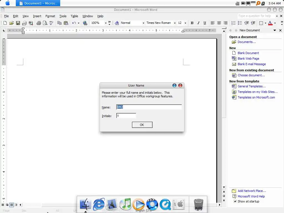Click the Blank Web Page link
This screenshot has height=213, width=284.
(x=248, y=59)
